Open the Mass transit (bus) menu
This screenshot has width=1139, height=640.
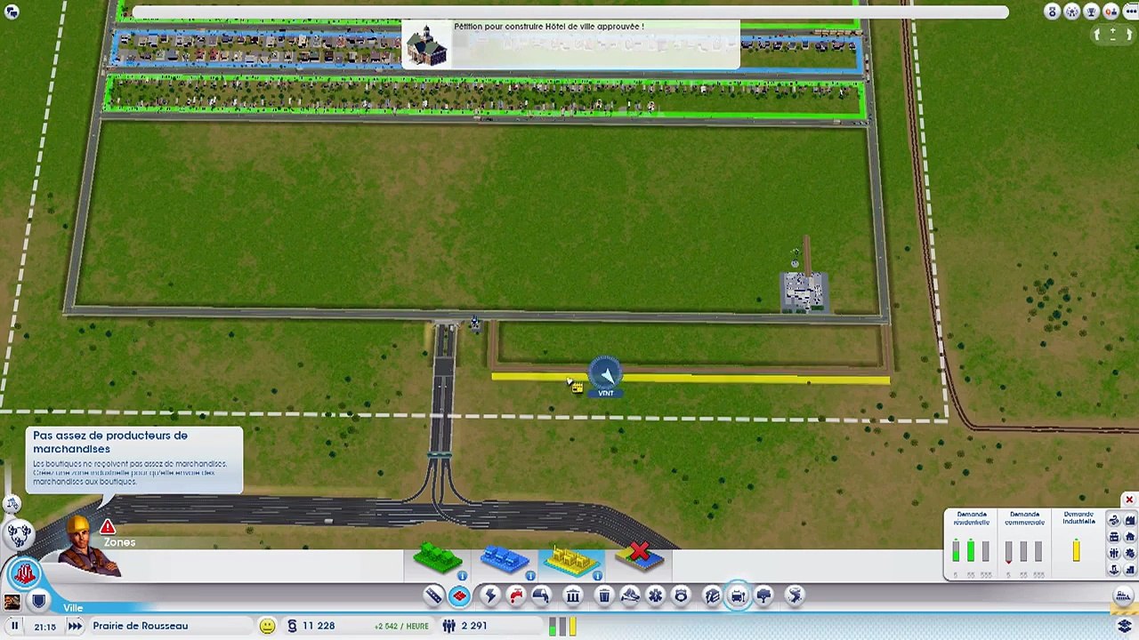(x=738, y=596)
